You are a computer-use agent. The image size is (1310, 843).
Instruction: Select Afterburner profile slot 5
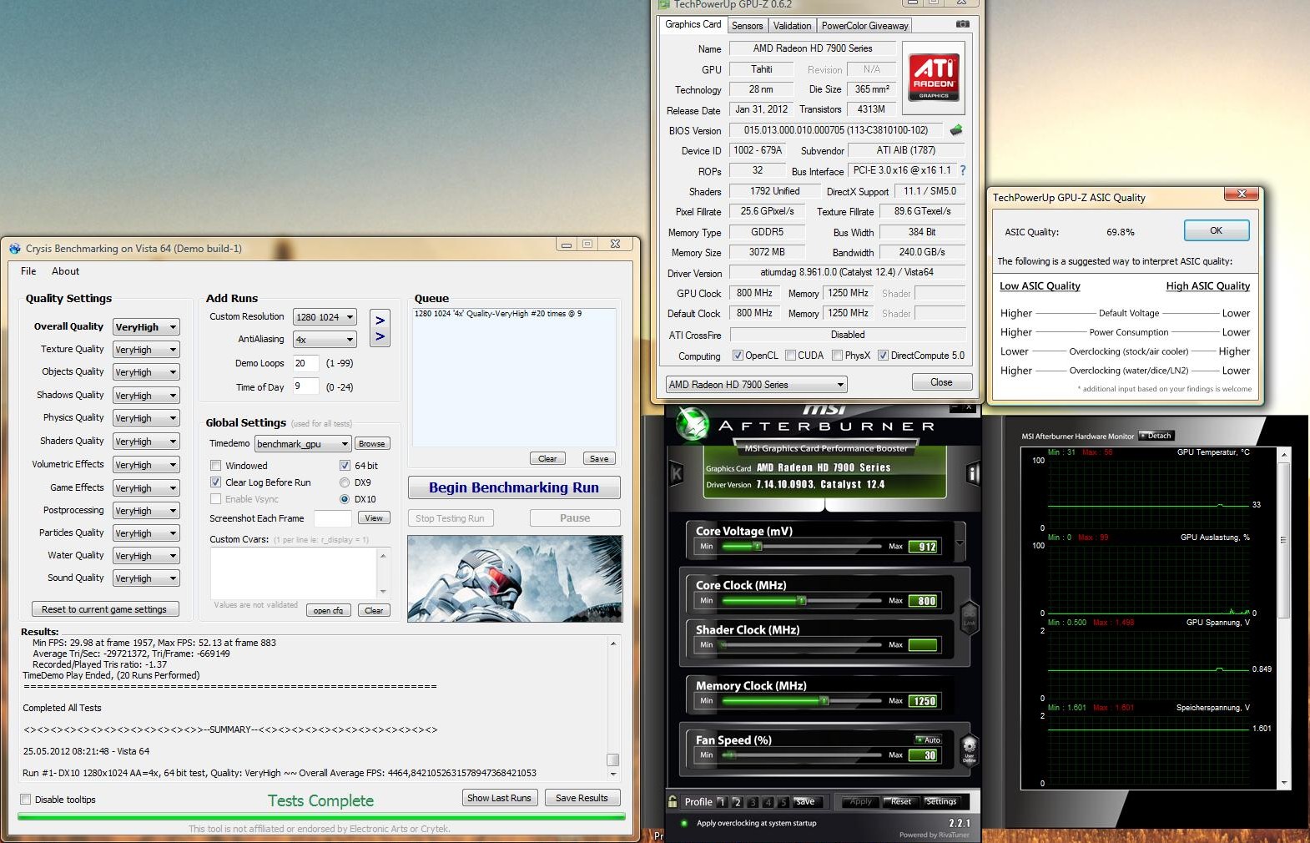pos(783,802)
